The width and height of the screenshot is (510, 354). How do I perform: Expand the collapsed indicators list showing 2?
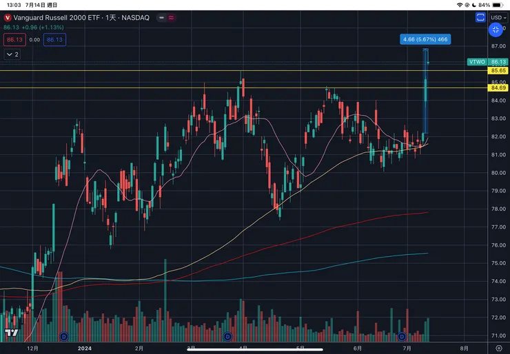(12, 54)
